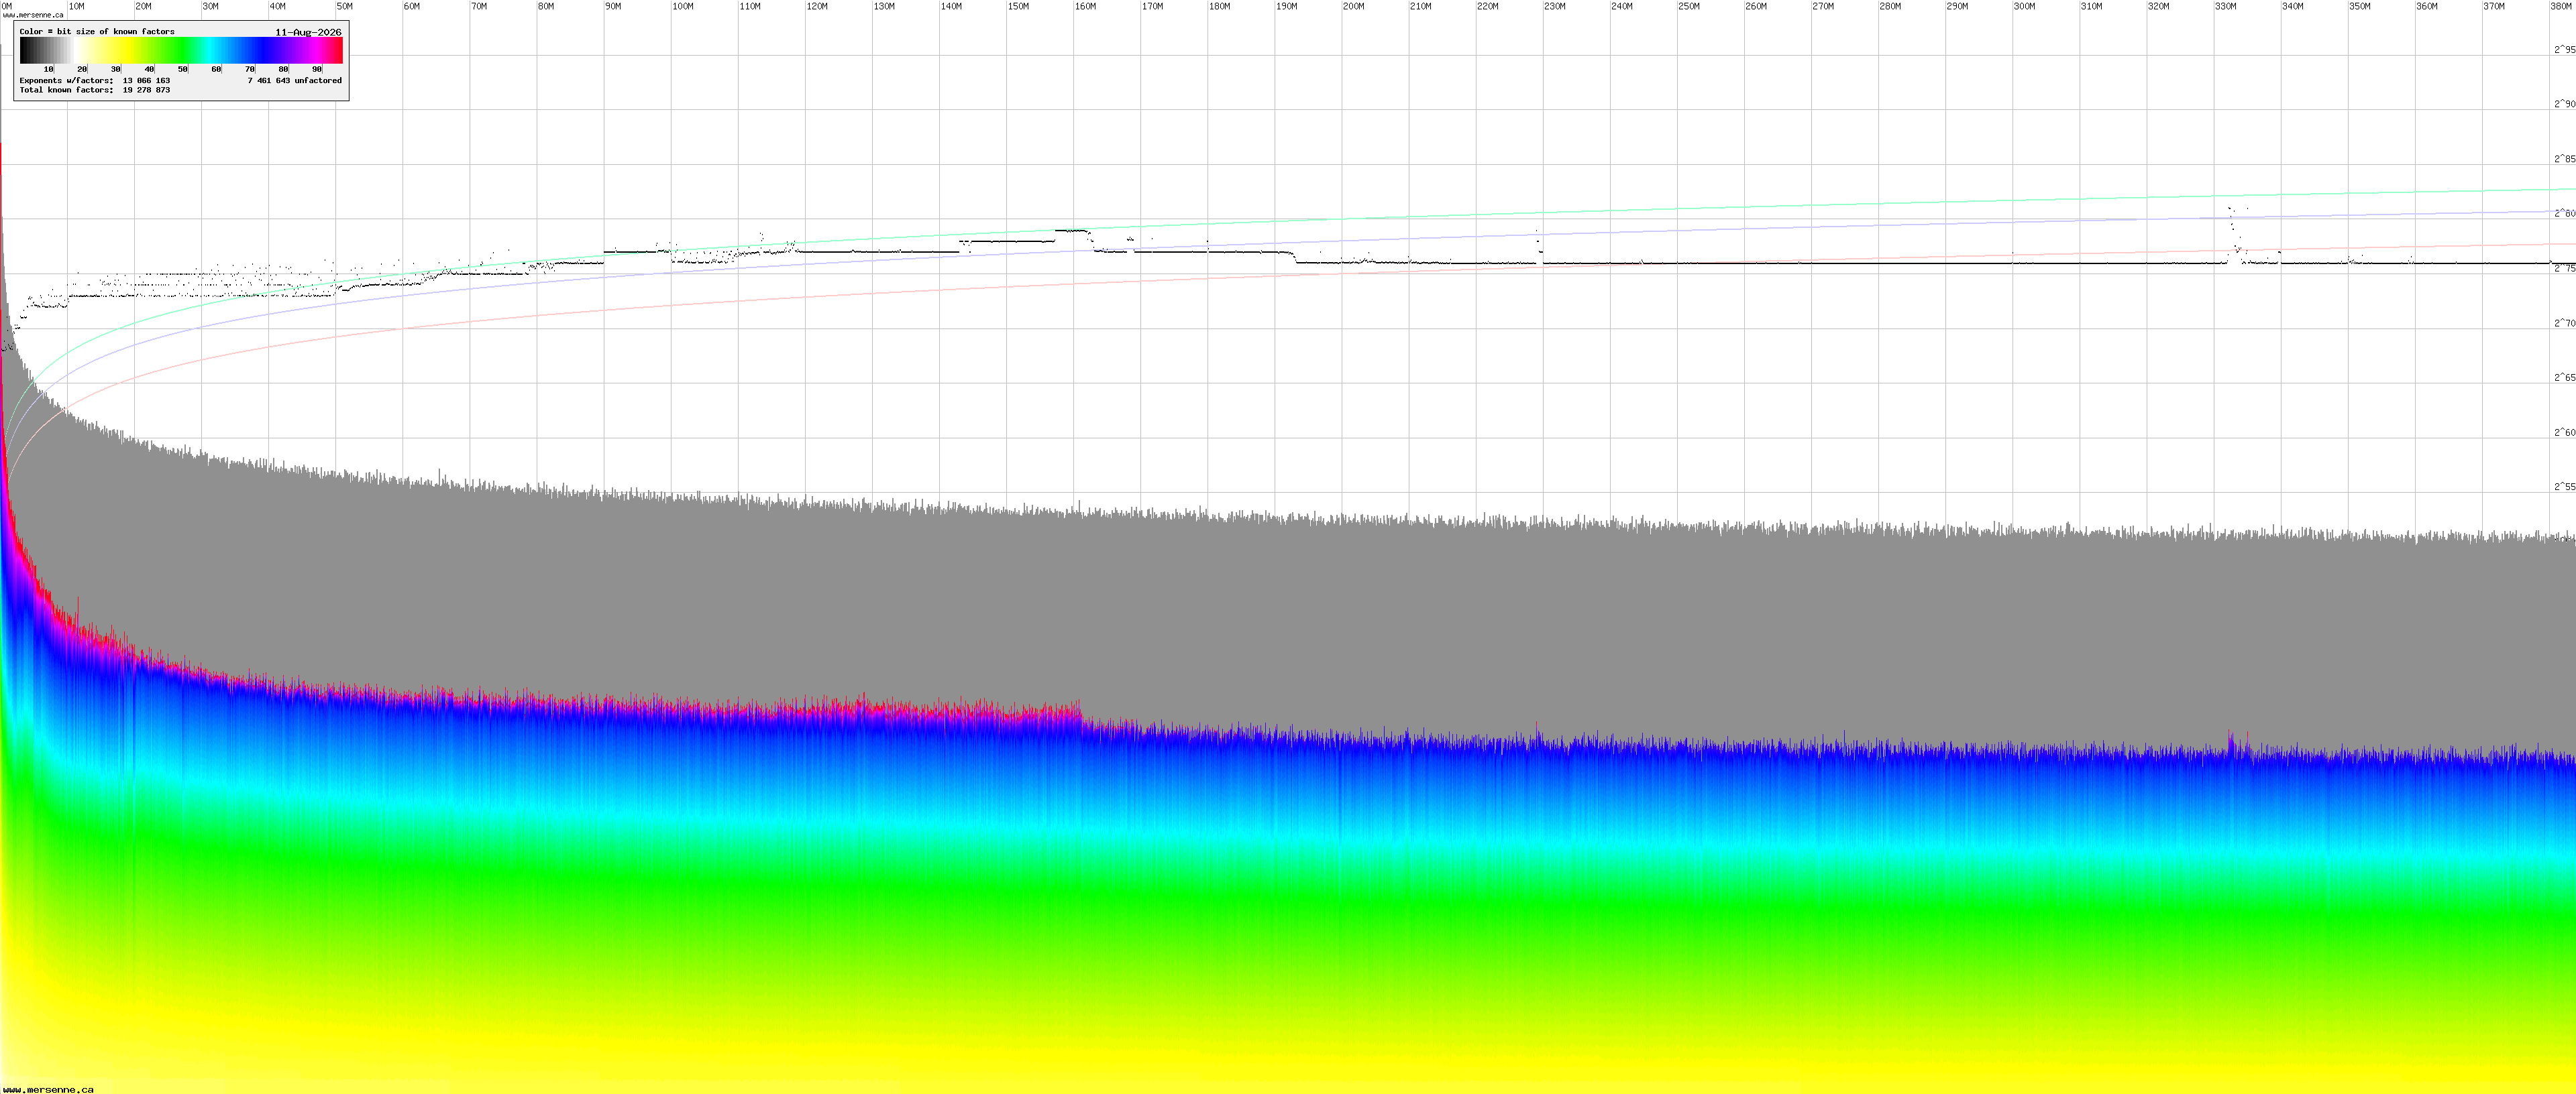The image size is (2576, 1094).
Task: Click the "2^80" vertical axis label
Action: click(x=2564, y=212)
